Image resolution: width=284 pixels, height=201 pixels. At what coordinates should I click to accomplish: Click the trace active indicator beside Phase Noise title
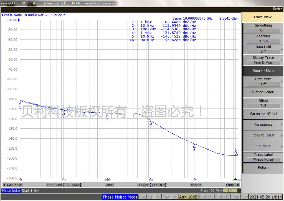[x=3, y=15]
